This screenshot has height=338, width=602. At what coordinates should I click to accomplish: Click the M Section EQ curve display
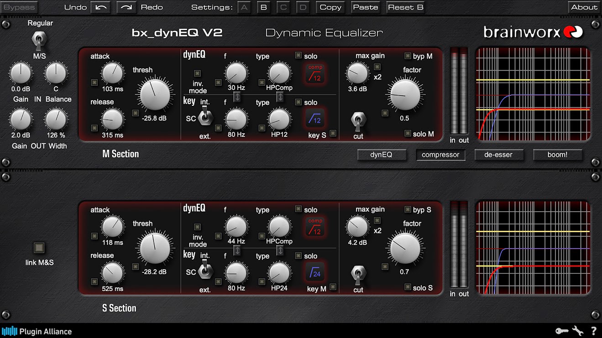pyautogui.click(x=533, y=94)
